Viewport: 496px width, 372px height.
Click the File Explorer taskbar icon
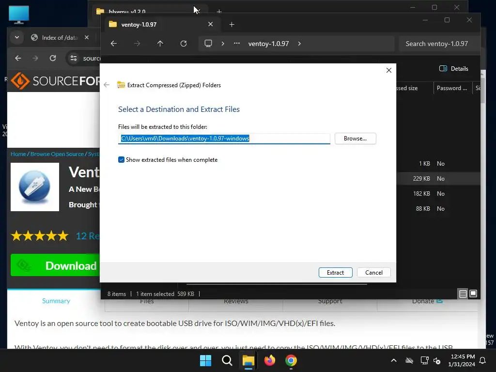tap(248, 360)
